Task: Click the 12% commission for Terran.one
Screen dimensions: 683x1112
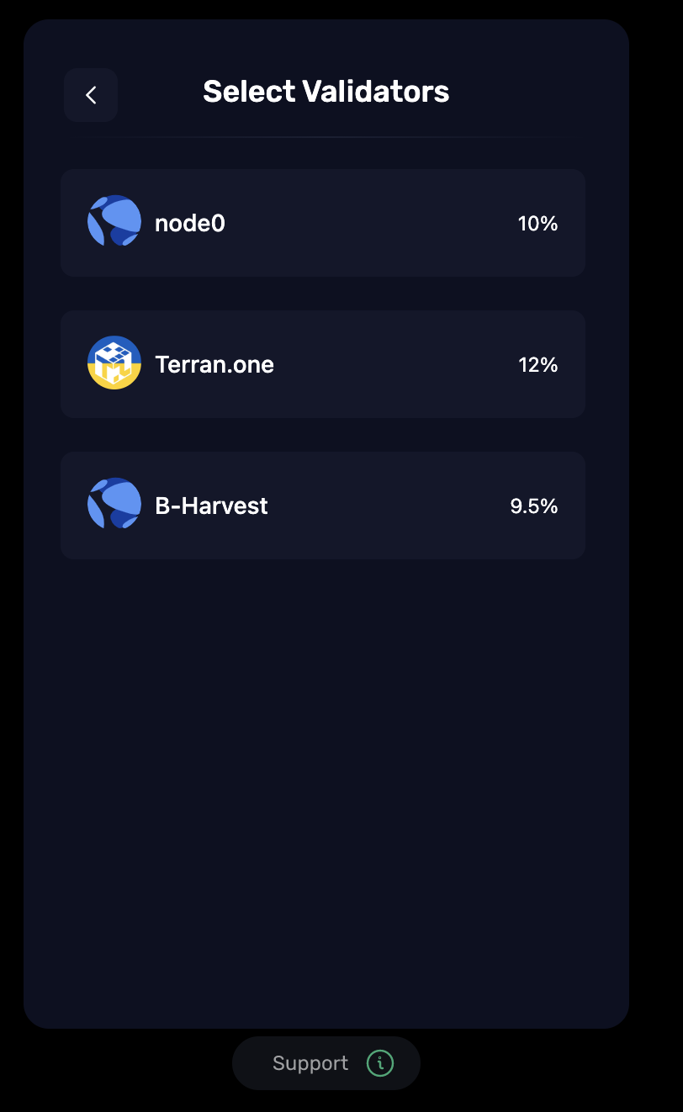Action: 537,365
